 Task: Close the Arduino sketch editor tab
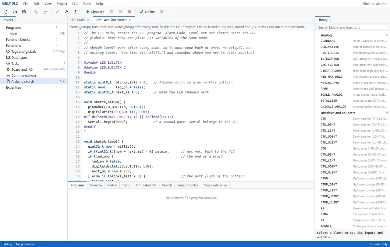point(130,20)
